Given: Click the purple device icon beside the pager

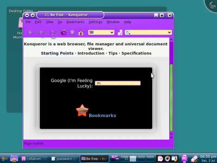Looking at the screenshot, I should (115, 158).
